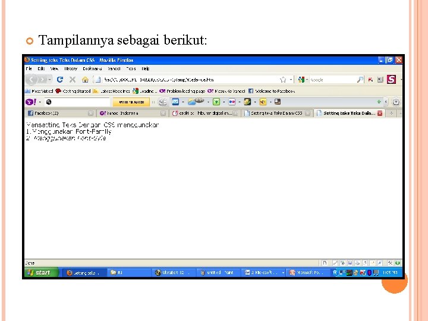Click the Yahoo toolbar search field
Viewport: 428px width, 321px height.
[77, 102]
